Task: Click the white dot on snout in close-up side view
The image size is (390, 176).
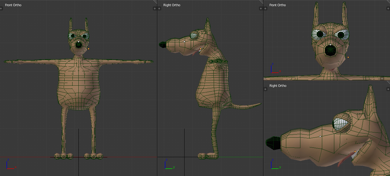Action: [320, 136]
